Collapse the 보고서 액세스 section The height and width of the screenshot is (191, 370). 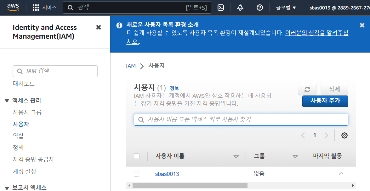coord(7,188)
